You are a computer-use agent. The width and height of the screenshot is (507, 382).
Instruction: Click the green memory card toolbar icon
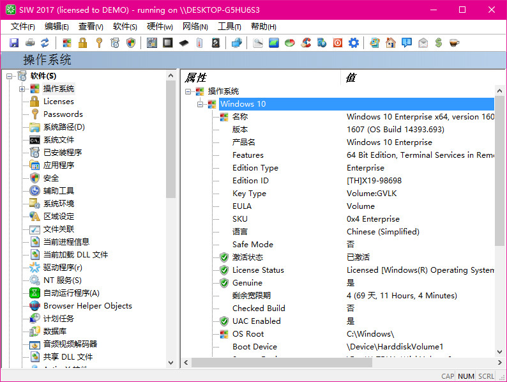[x=273, y=43]
